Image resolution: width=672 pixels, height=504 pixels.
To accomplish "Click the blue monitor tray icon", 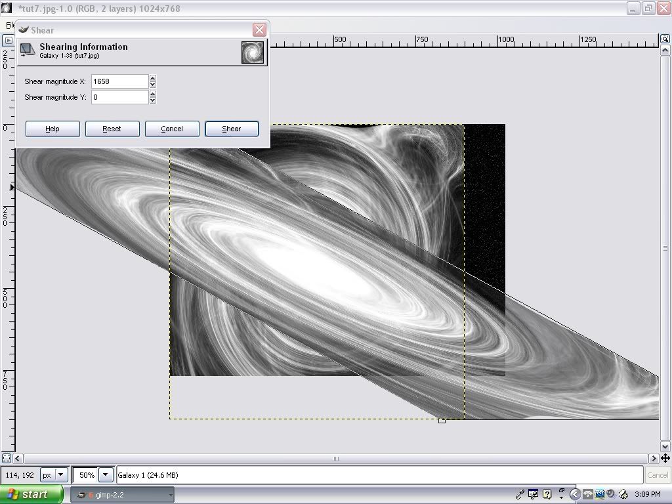I will pos(600,494).
